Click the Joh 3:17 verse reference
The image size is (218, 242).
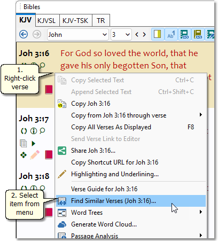click(x=34, y=119)
